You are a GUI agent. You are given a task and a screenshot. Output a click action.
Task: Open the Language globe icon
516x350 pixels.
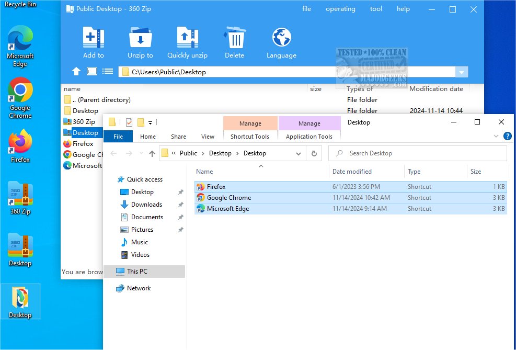click(281, 39)
